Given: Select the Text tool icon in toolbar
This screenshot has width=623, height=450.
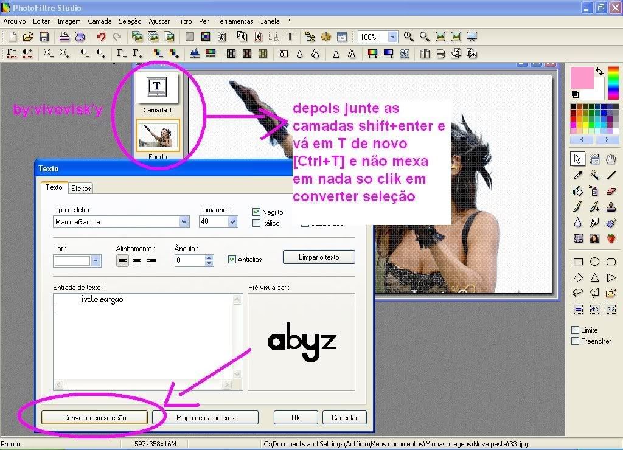Looking at the screenshot, I should (290, 37).
